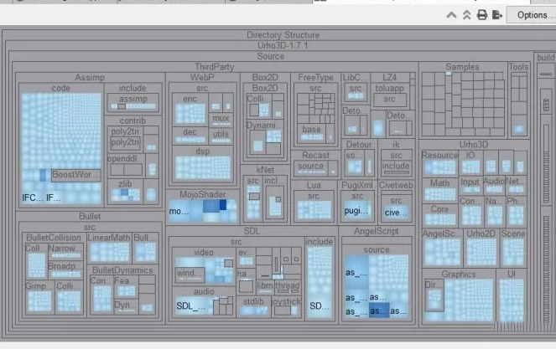556x349 pixels.
Task: Select the BulletDynamics folder
Action: coord(122,270)
